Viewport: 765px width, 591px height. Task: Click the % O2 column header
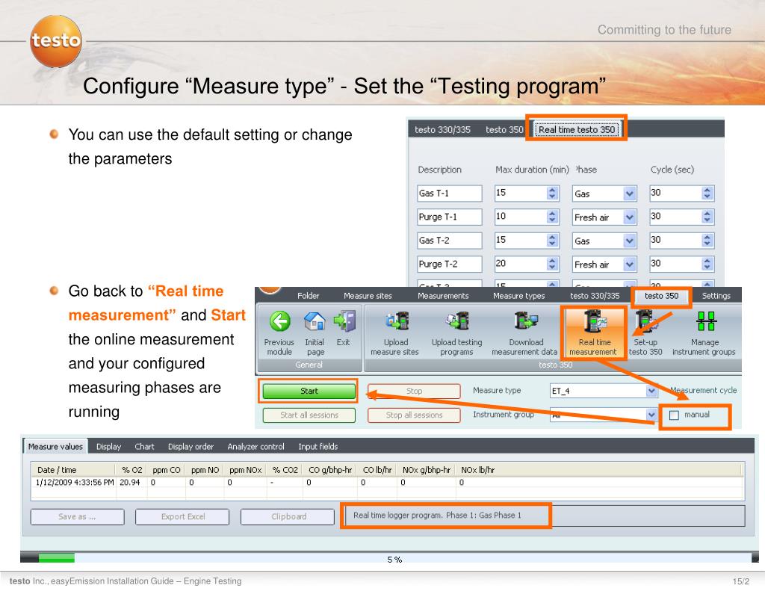point(131,470)
